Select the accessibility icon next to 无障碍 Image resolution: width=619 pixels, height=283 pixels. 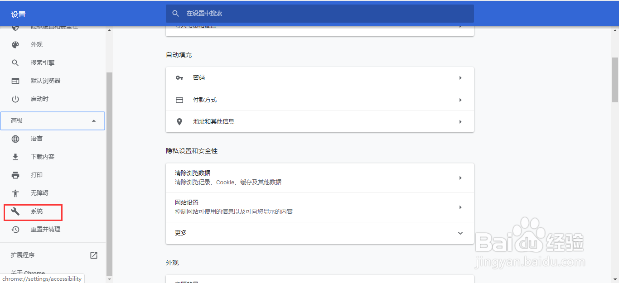15,193
